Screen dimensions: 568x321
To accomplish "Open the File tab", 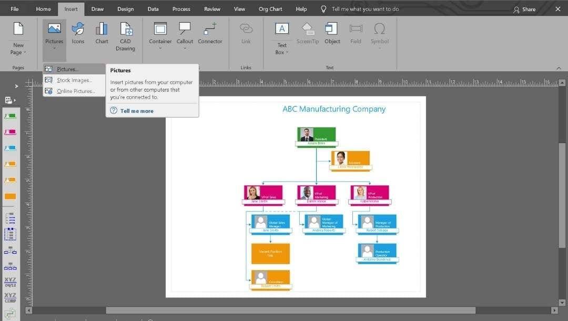I will click(15, 9).
